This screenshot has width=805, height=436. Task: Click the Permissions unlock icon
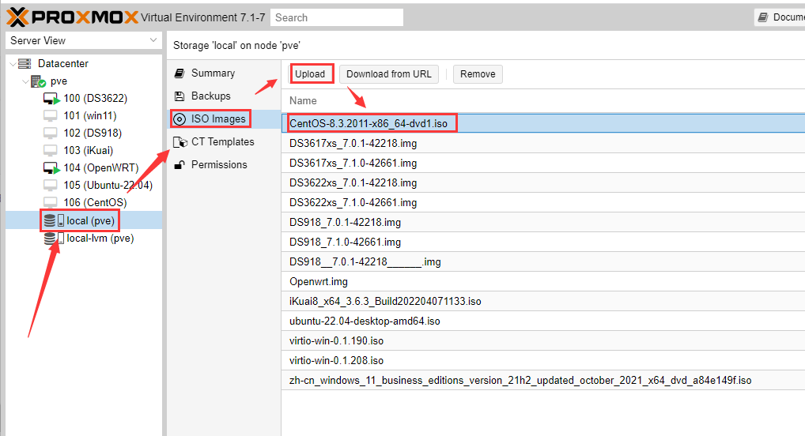pyautogui.click(x=179, y=165)
